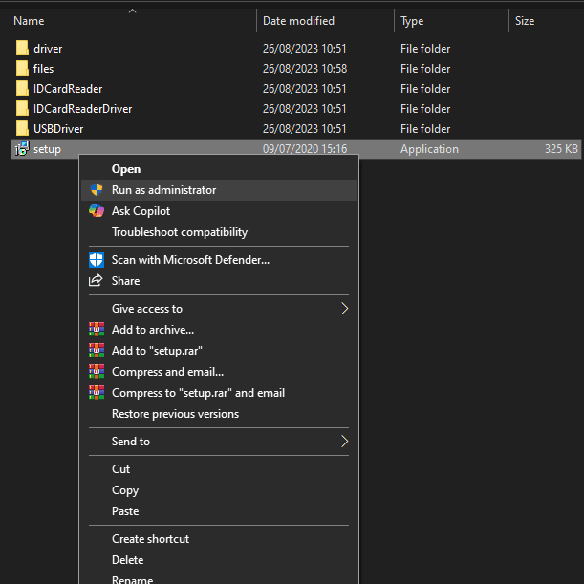Screen dimensions: 584x584
Task: Click the shield icon beside Run as administrator
Action: coord(97,190)
